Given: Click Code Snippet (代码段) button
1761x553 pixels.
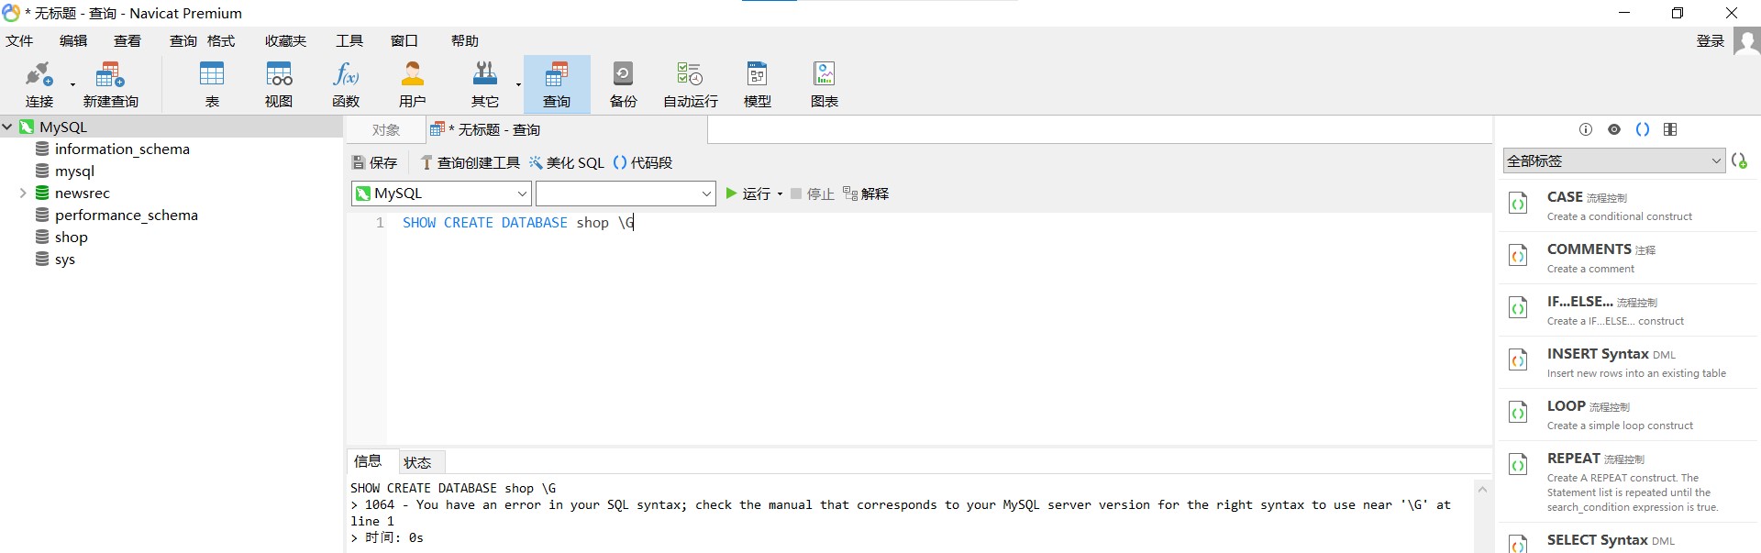Looking at the screenshot, I should pos(643,163).
